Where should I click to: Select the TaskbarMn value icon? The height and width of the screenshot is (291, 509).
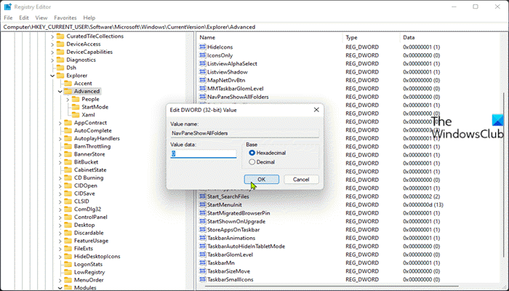(203, 263)
